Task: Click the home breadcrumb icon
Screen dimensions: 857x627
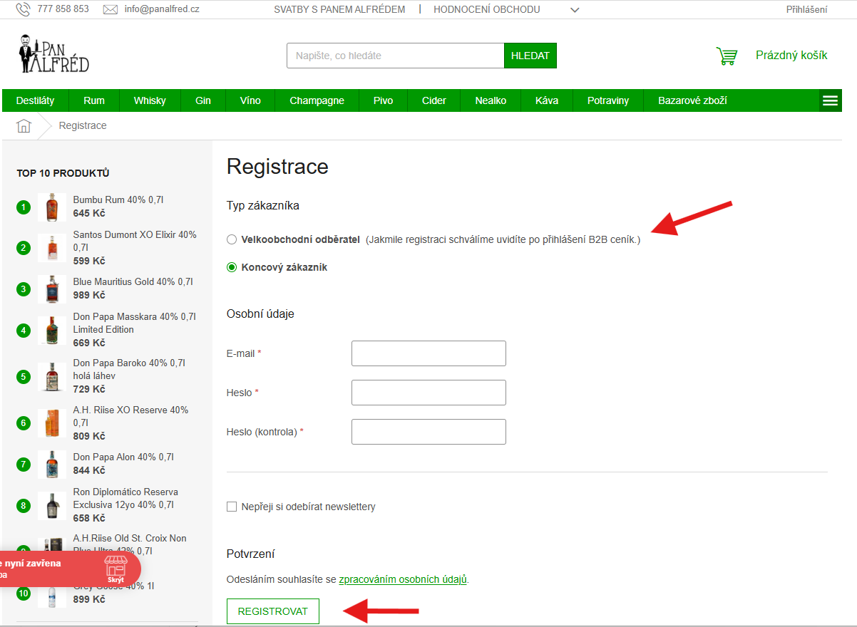Action: (24, 126)
